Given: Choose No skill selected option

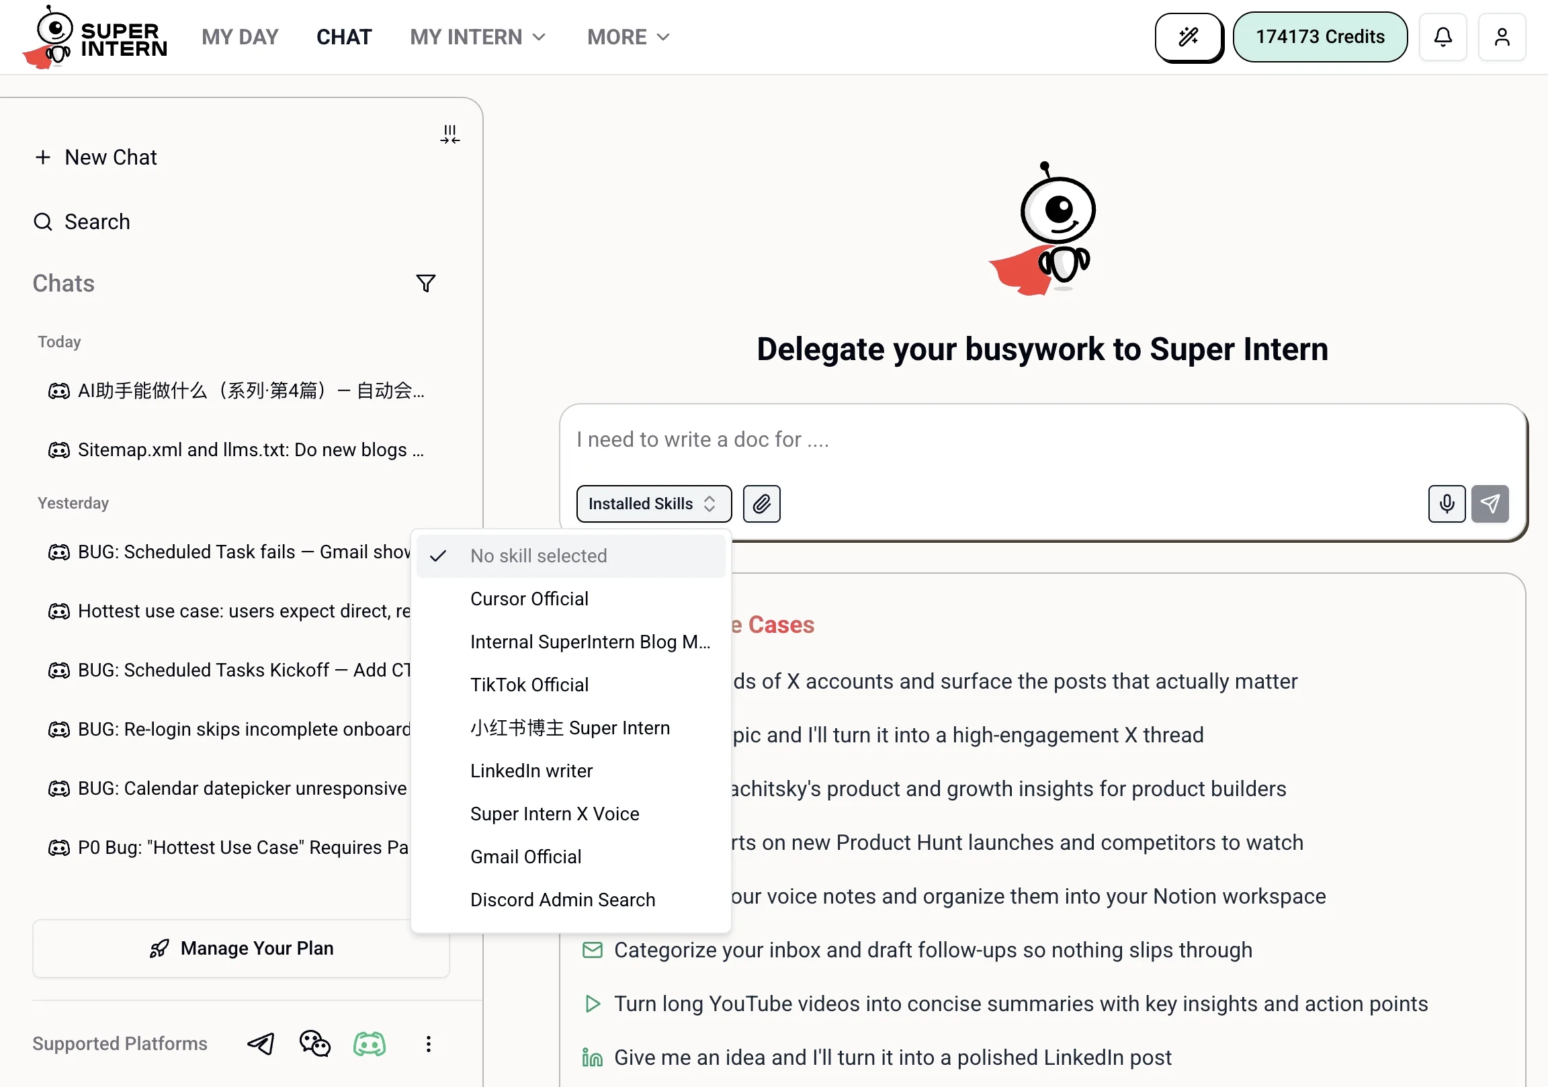Looking at the screenshot, I should coord(570,556).
